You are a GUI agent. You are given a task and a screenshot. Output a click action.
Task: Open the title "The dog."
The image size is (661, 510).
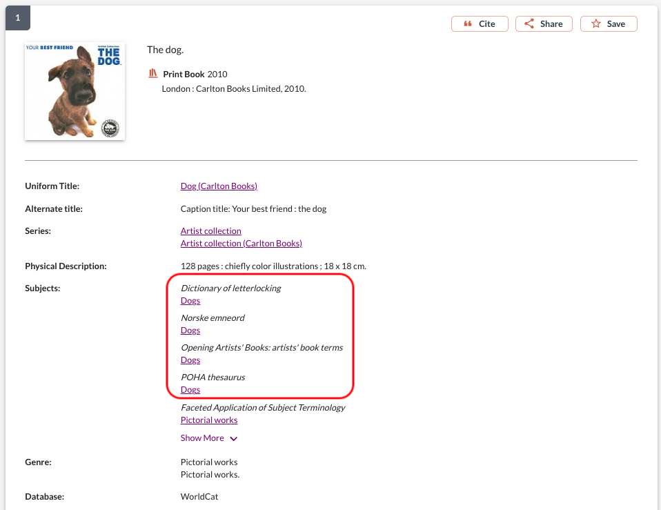(x=165, y=50)
